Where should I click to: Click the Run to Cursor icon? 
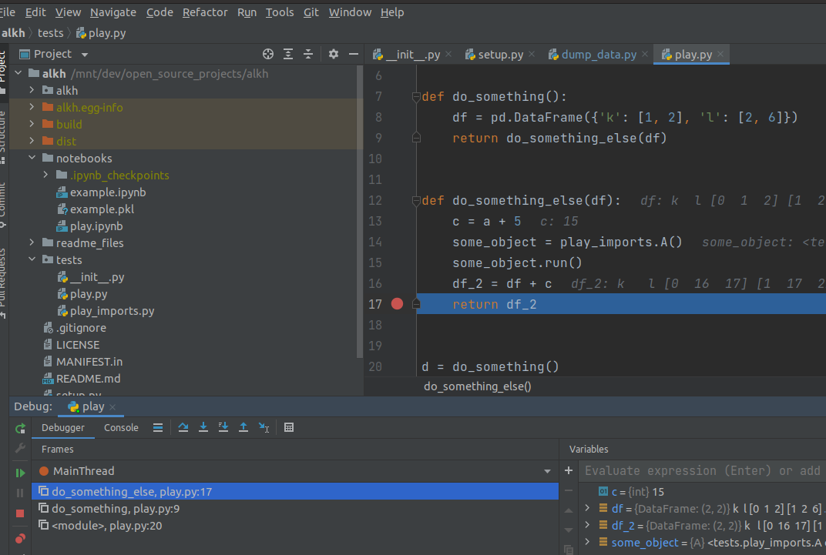click(x=264, y=427)
